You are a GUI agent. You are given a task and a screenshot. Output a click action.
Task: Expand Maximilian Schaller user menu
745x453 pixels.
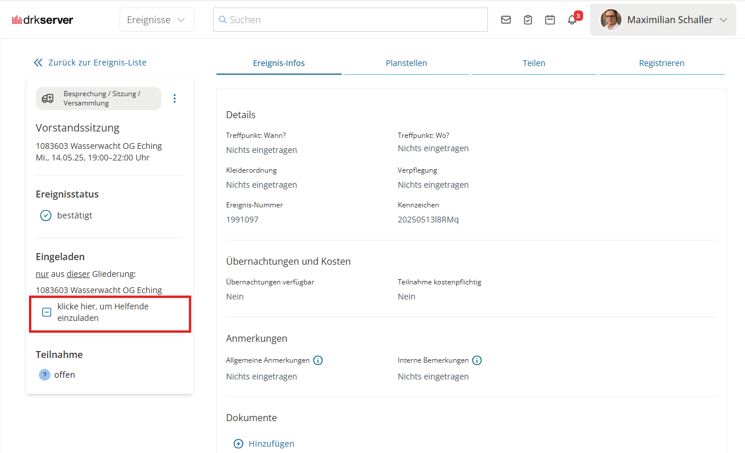[723, 20]
